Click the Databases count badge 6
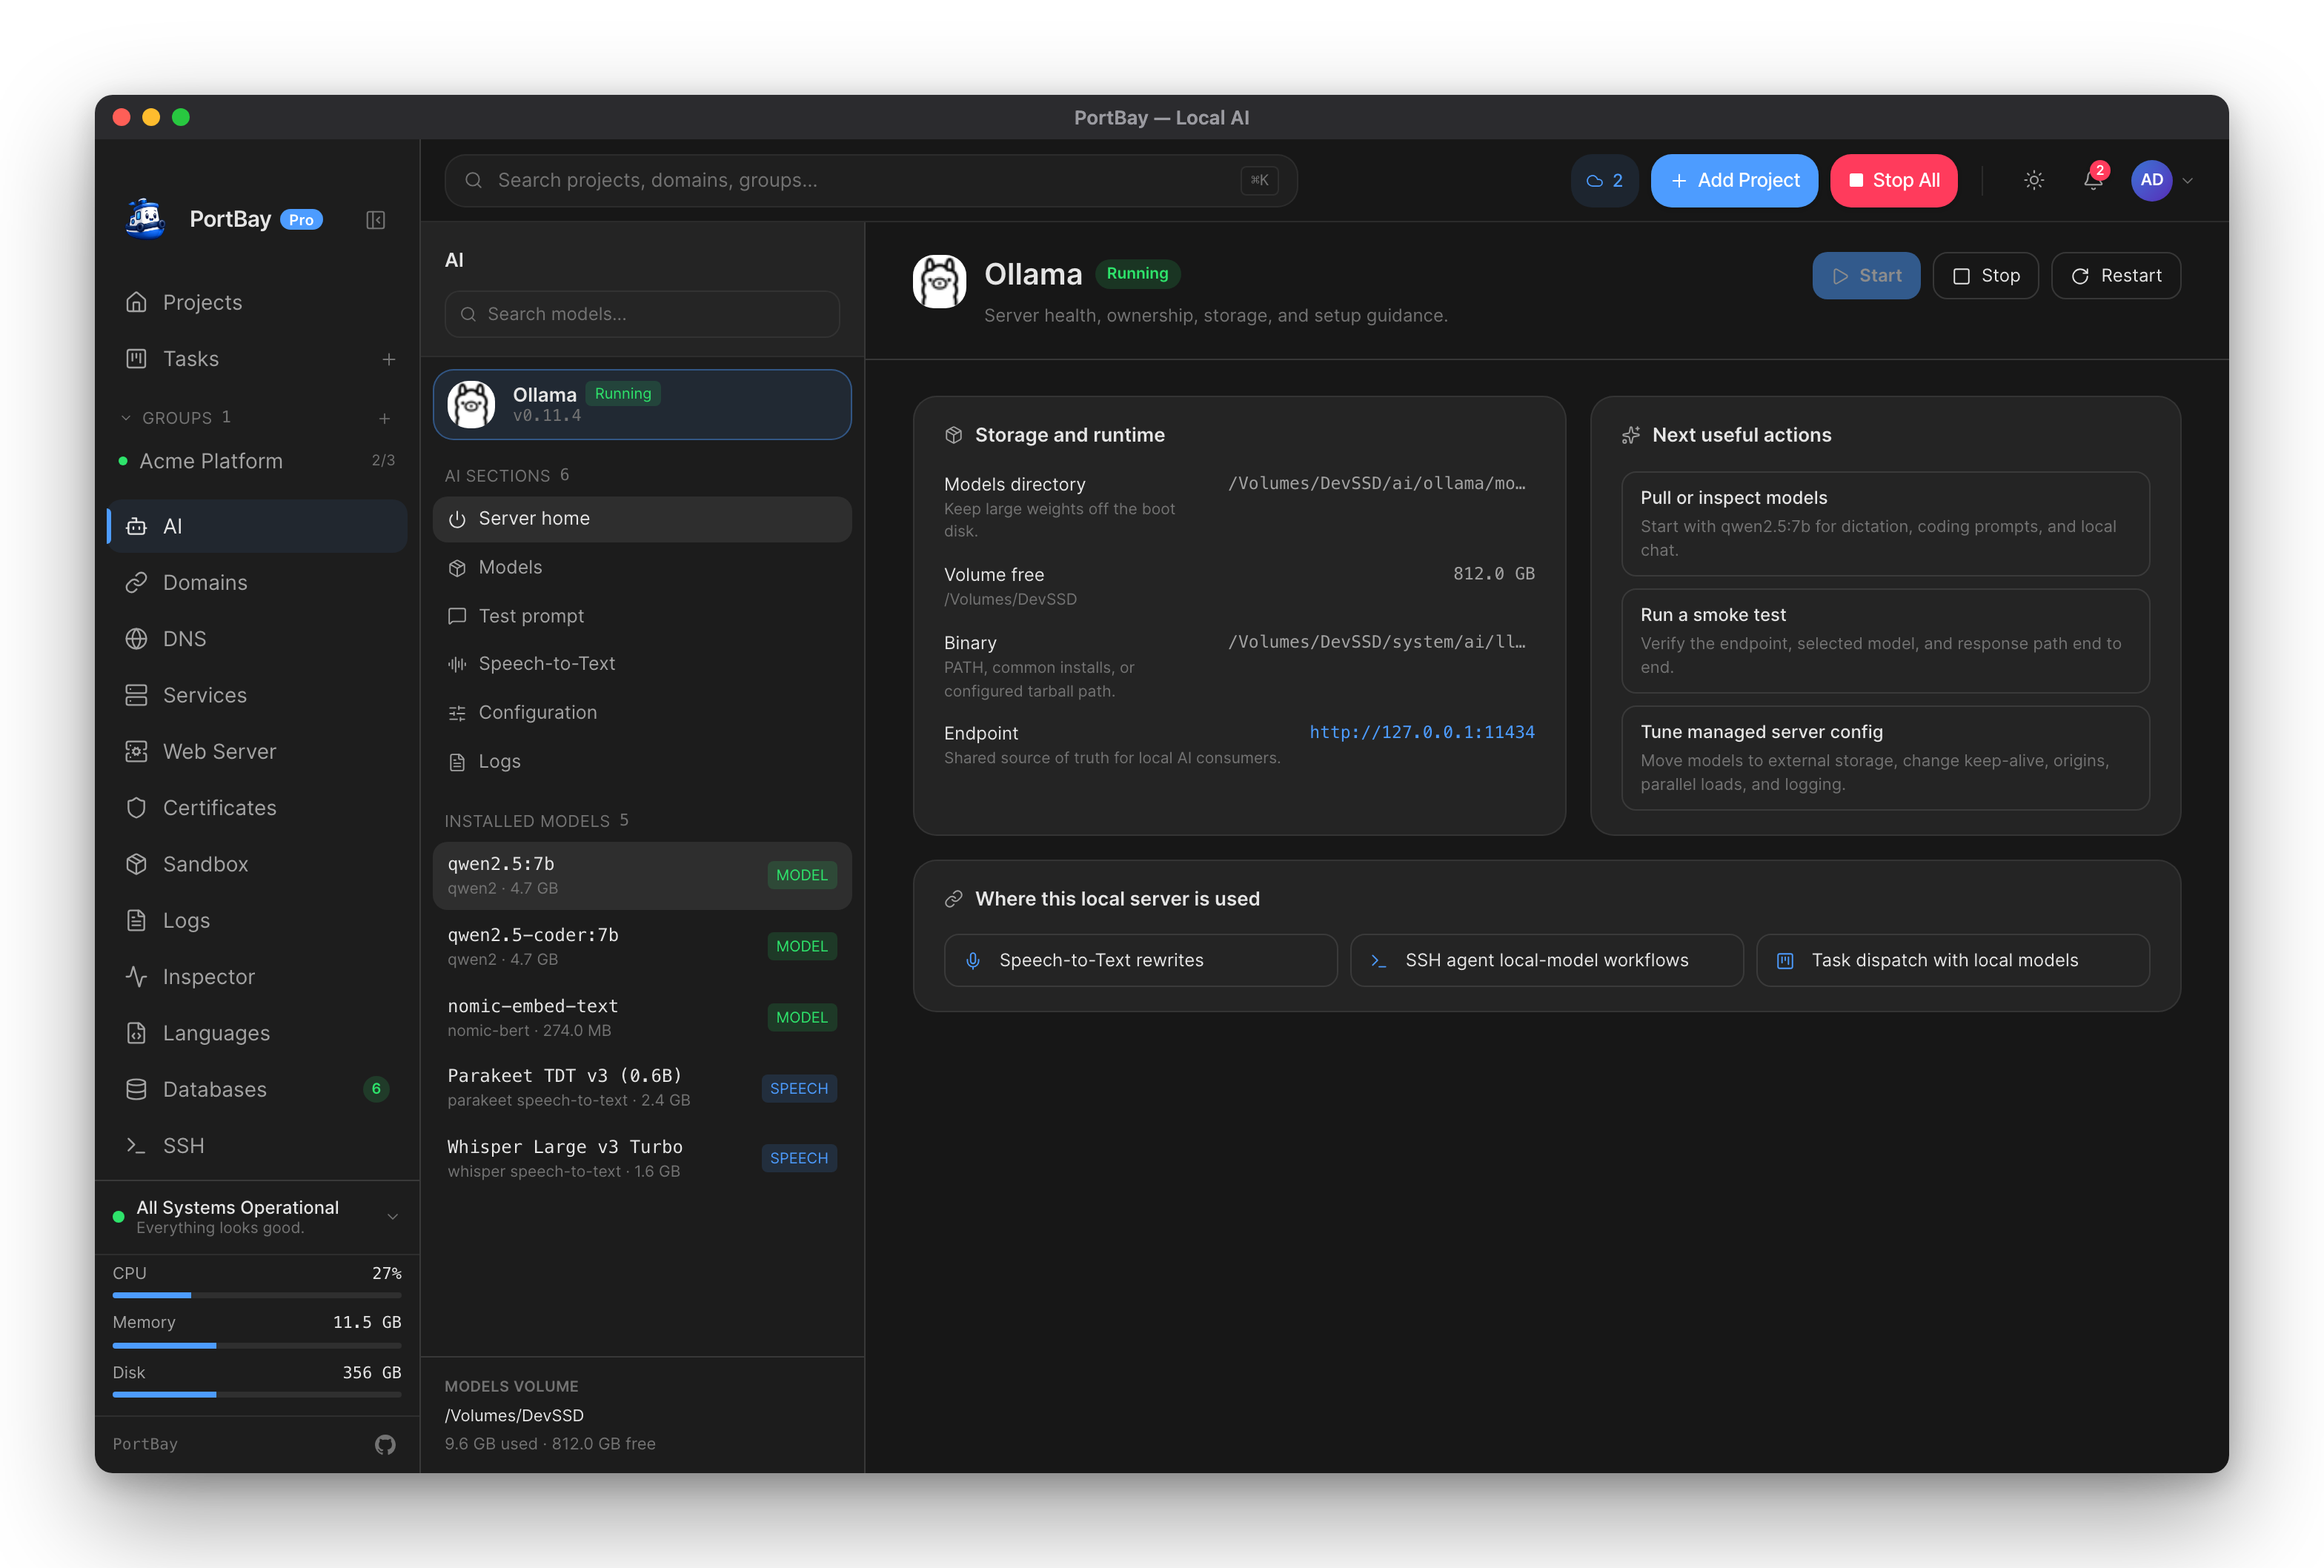 pos(376,1089)
